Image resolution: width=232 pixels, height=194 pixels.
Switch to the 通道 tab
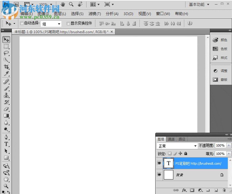tap(171, 139)
